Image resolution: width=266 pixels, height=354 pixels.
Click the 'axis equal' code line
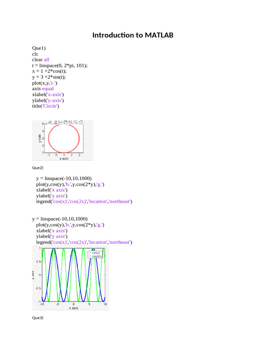click(x=43, y=89)
